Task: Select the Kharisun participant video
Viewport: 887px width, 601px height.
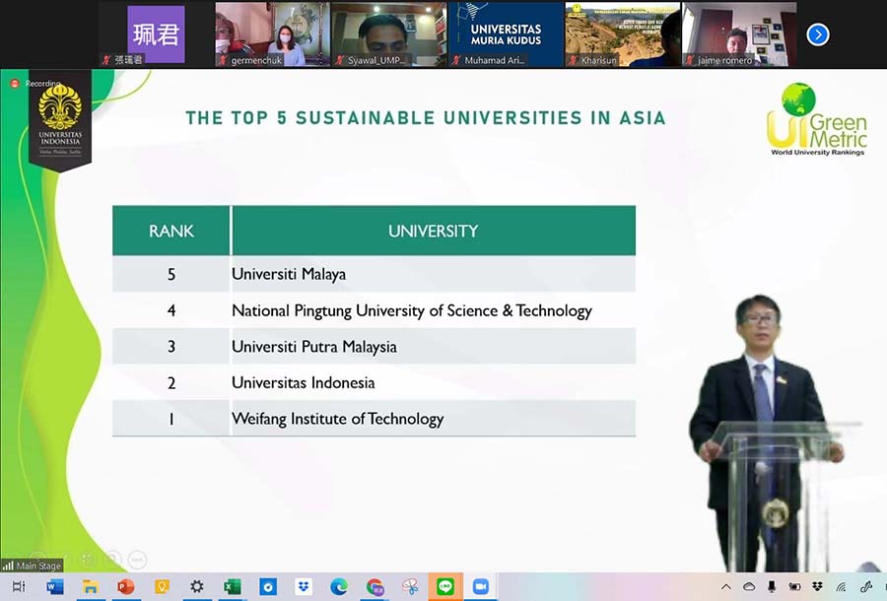Action: point(622,35)
